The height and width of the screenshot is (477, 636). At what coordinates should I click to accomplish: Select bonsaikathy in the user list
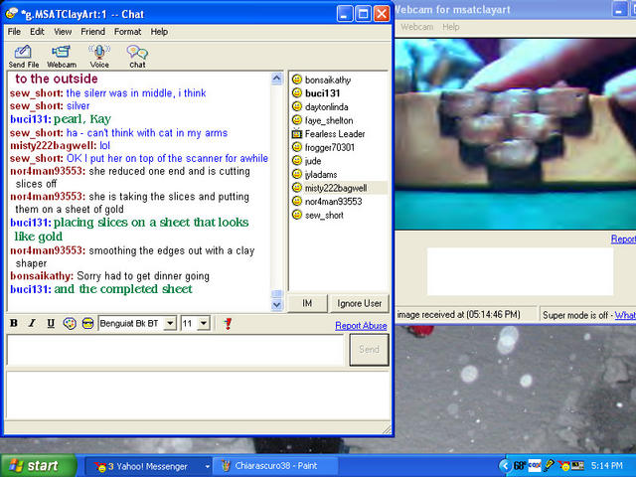coord(328,79)
